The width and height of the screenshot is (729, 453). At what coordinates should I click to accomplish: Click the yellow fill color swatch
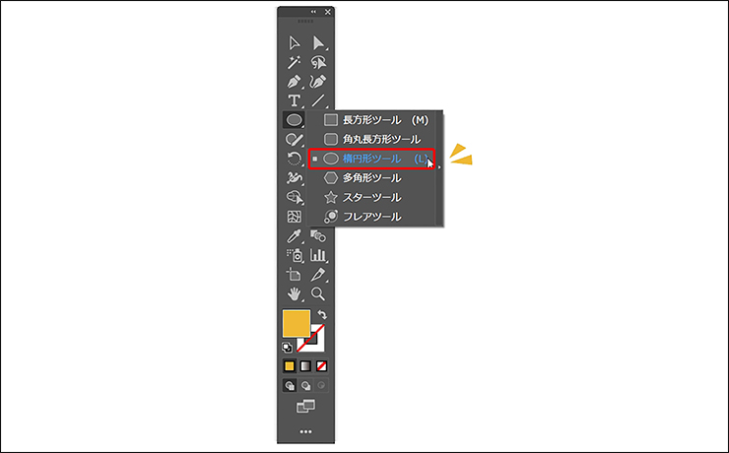point(297,323)
